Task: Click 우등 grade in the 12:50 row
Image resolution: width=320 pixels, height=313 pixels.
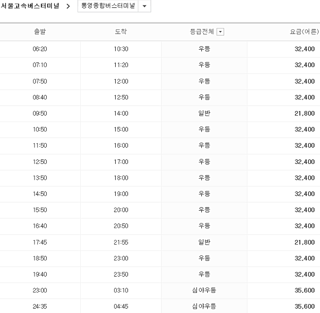Action: pyautogui.click(x=204, y=161)
